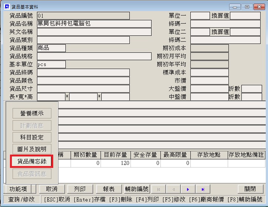This screenshot has height=207, width=268.
Task: Open 科目設定 from the function menu
Action: click(32, 137)
